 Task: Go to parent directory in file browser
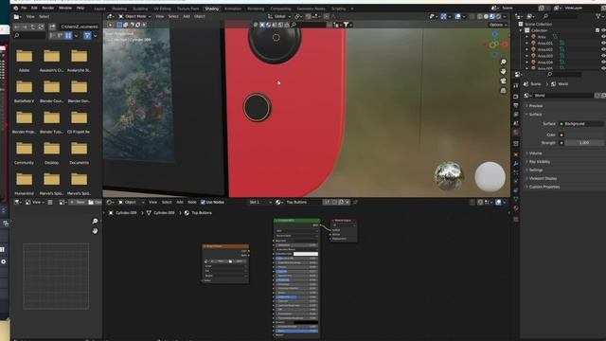(x=33, y=27)
